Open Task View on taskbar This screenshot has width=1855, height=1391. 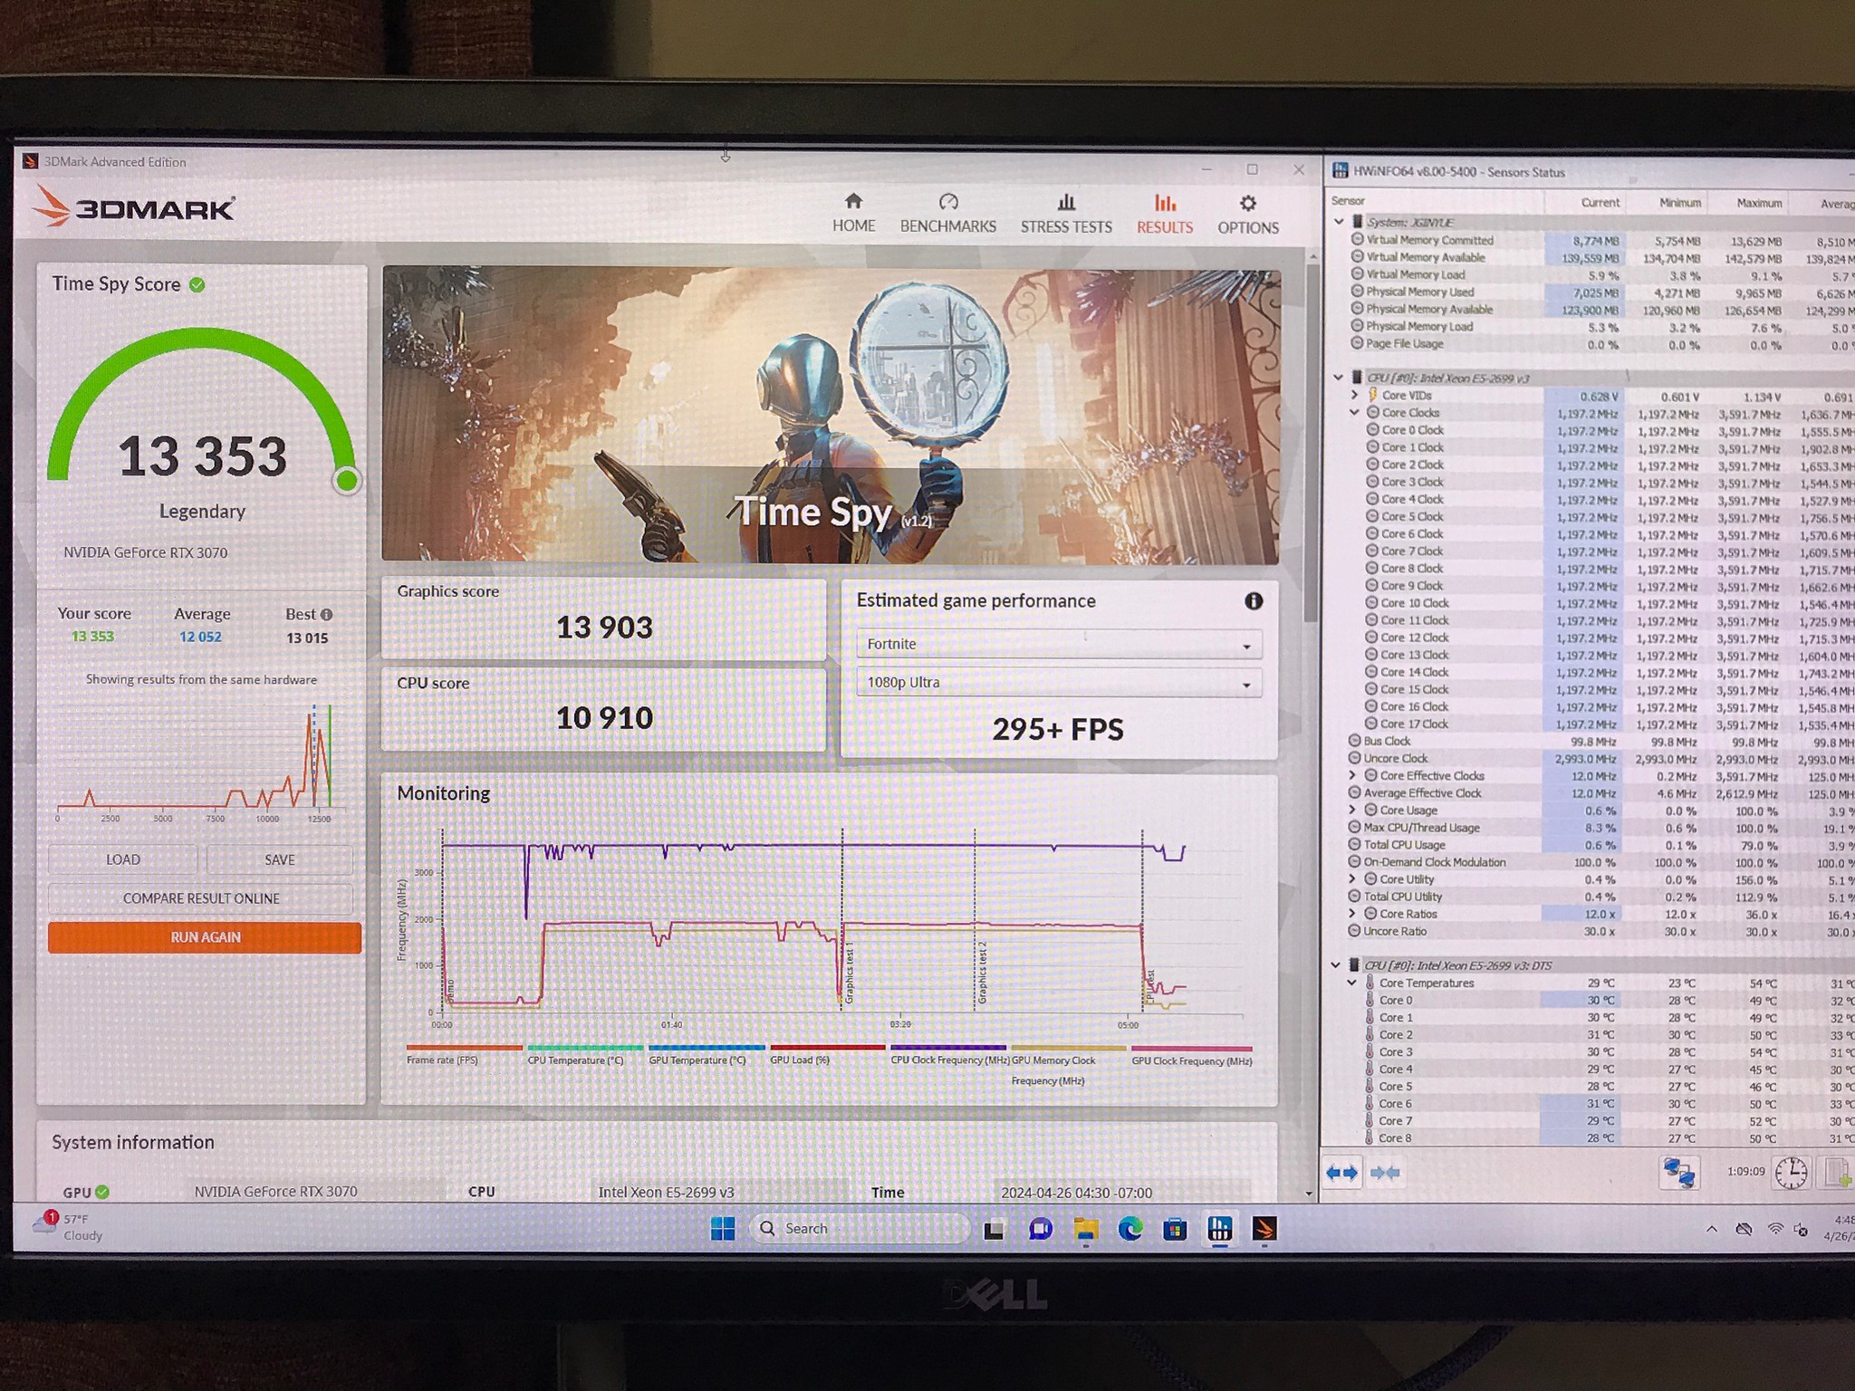pos(994,1230)
